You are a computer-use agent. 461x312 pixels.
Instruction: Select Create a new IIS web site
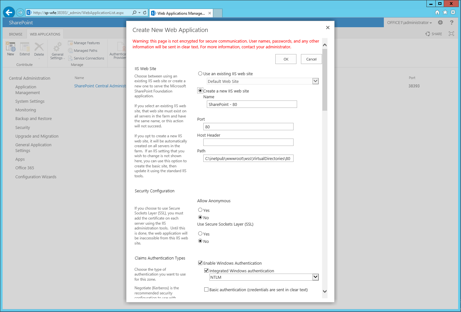(x=200, y=91)
